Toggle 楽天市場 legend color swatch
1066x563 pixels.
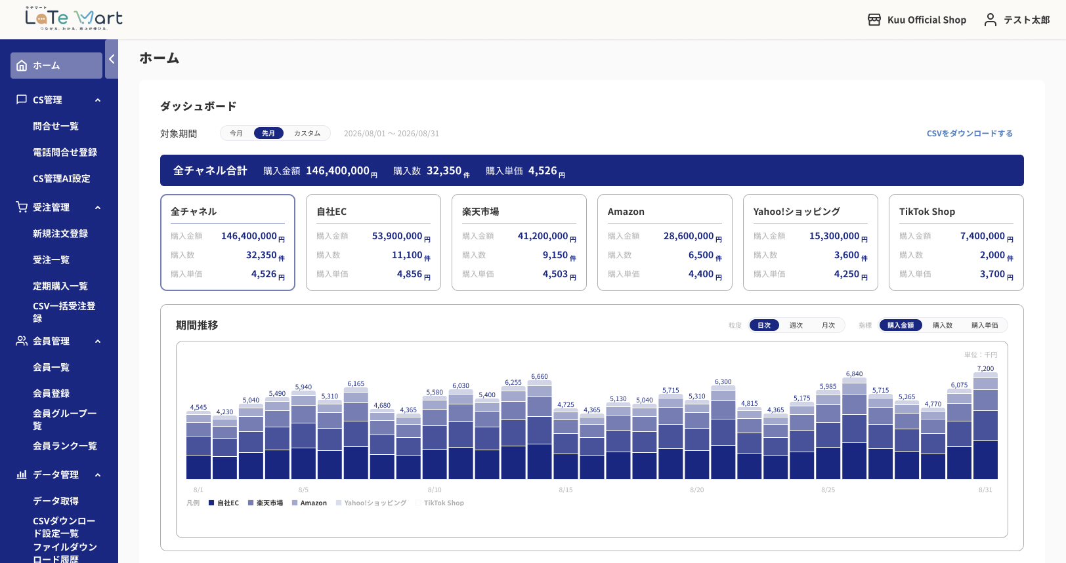pyautogui.click(x=251, y=503)
